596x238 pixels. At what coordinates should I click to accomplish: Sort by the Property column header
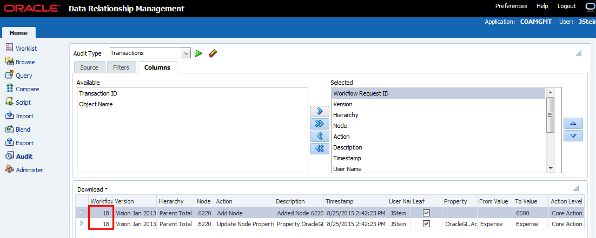[x=460, y=201]
